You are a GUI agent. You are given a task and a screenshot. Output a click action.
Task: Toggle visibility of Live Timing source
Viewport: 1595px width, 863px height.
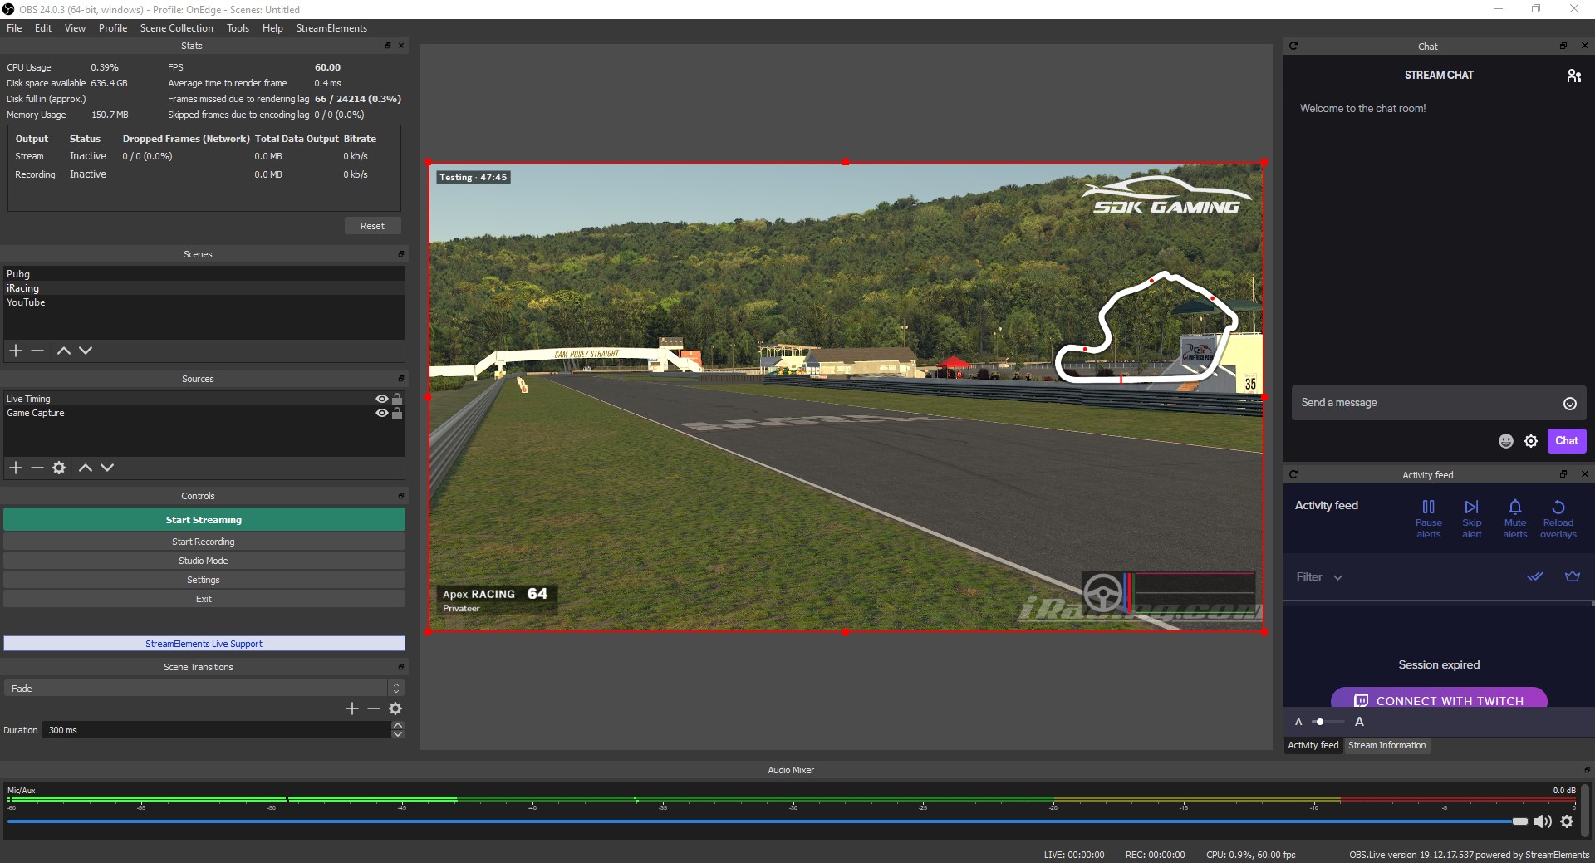click(x=382, y=399)
